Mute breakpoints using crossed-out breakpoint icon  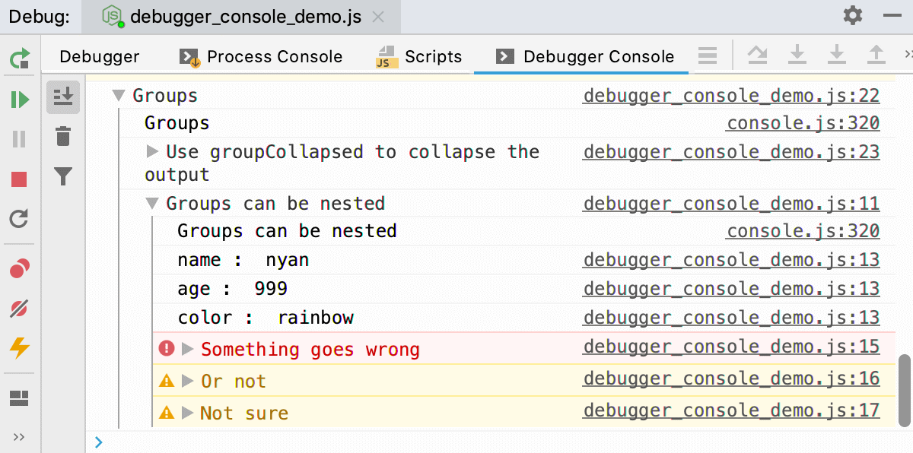(x=19, y=308)
